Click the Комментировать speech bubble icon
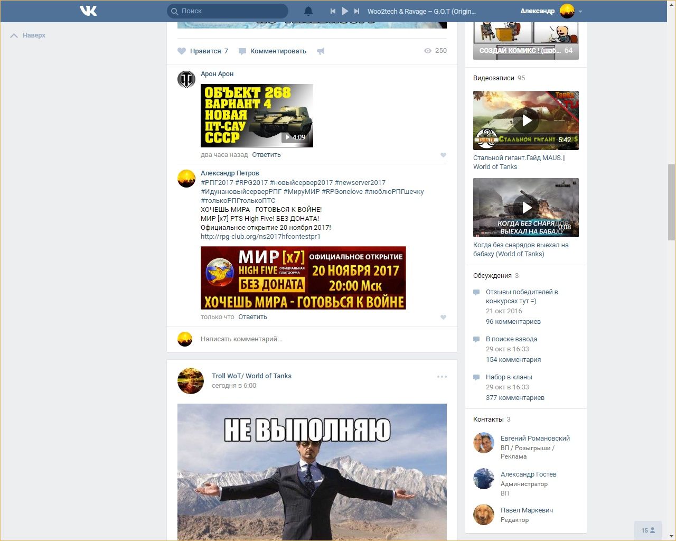 pos(242,51)
